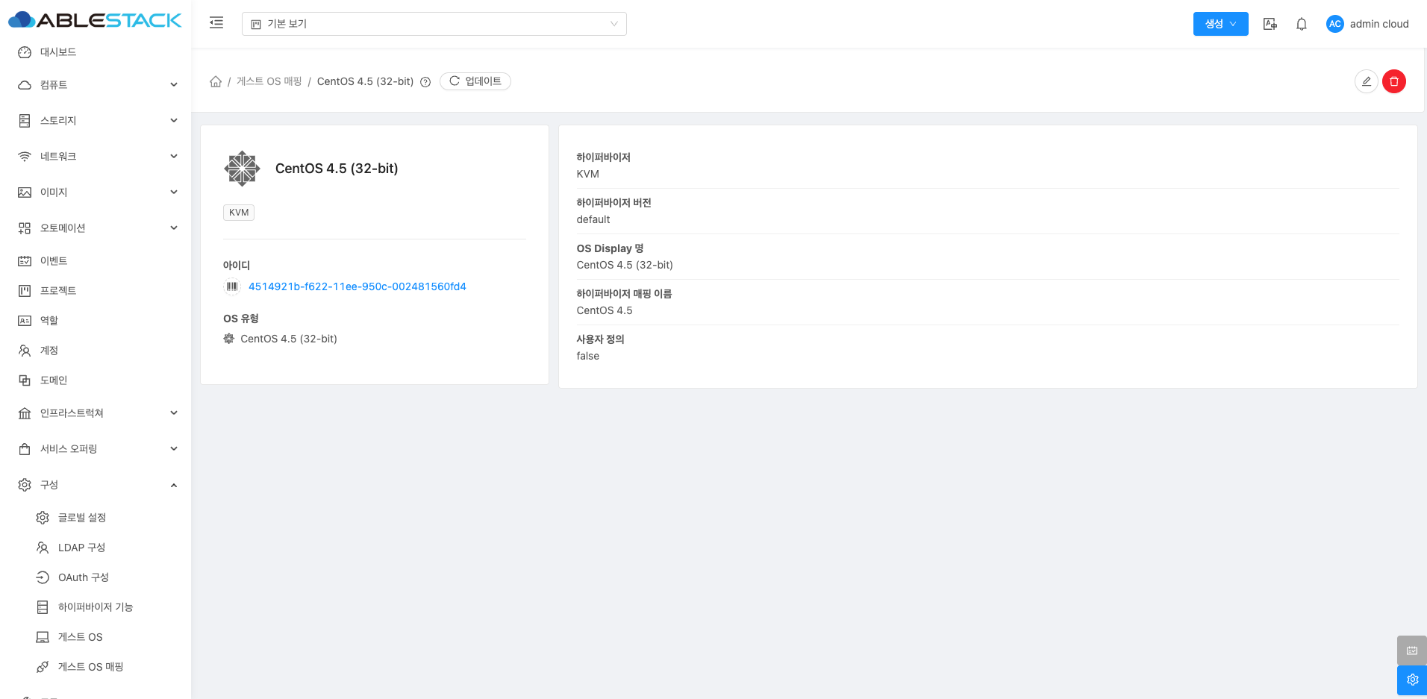Open 역할 in the sidebar
The width and height of the screenshot is (1427, 699).
[x=96, y=321]
